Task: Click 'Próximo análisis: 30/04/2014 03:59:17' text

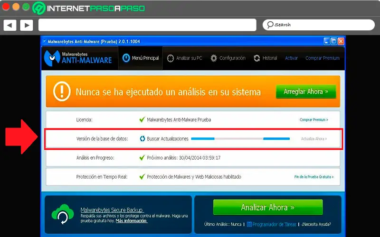Action: coord(184,158)
